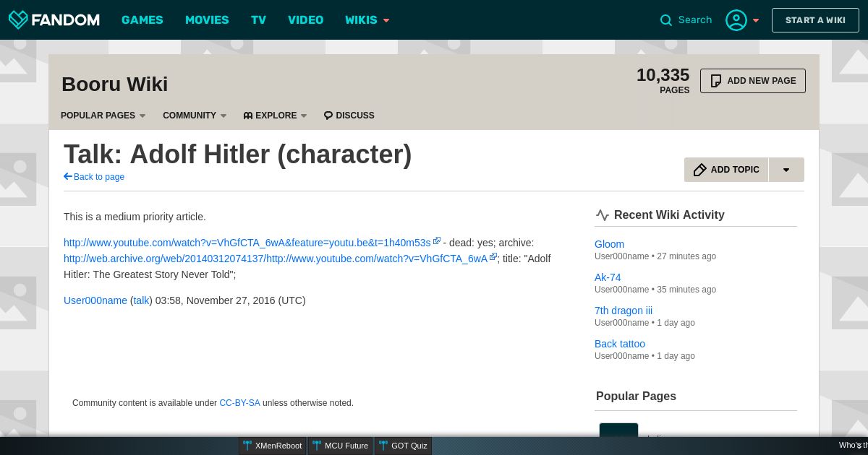Expand the Popular Pages menu
The height and width of the screenshot is (455, 868).
[x=103, y=116]
